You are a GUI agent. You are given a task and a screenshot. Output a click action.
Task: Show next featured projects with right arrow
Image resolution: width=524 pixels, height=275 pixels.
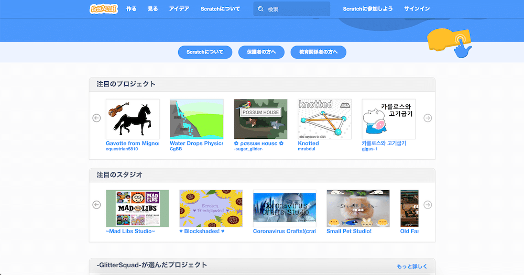pyautogui.click(x=428, y=118)
